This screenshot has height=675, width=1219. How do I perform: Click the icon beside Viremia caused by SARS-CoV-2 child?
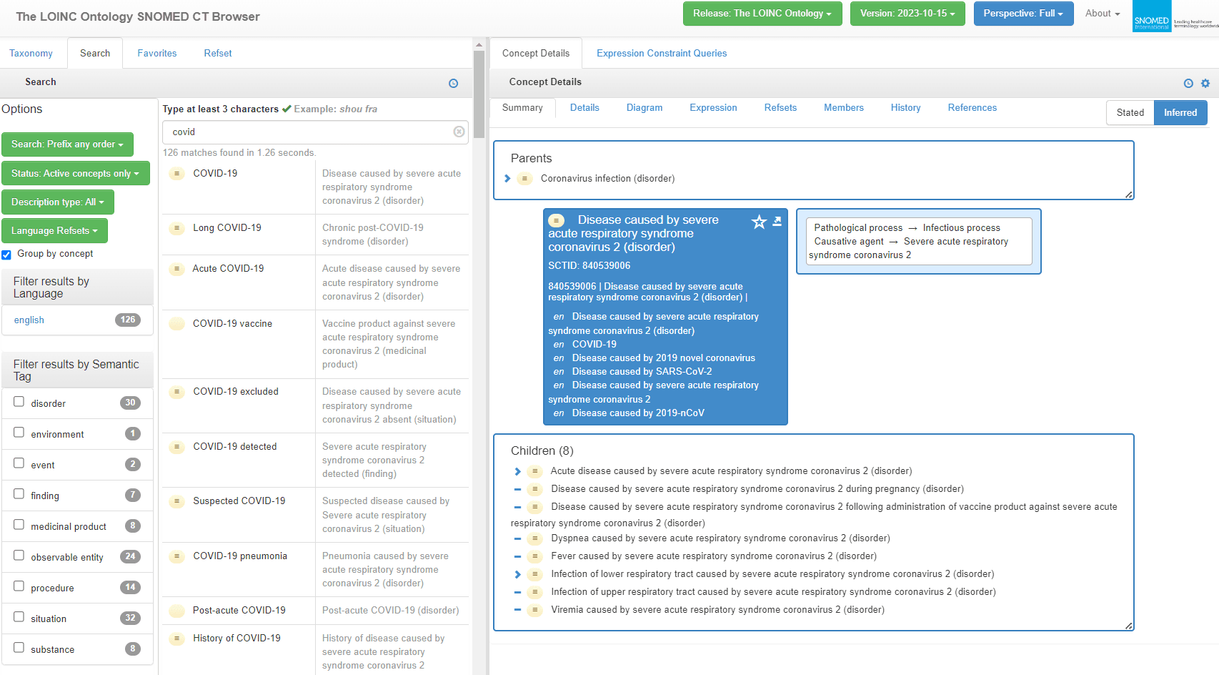coord(534,610)
